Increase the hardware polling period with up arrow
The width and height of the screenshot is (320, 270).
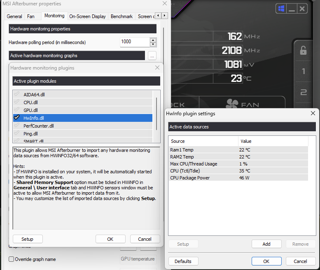pyautogui.click(x=153, y=40)
